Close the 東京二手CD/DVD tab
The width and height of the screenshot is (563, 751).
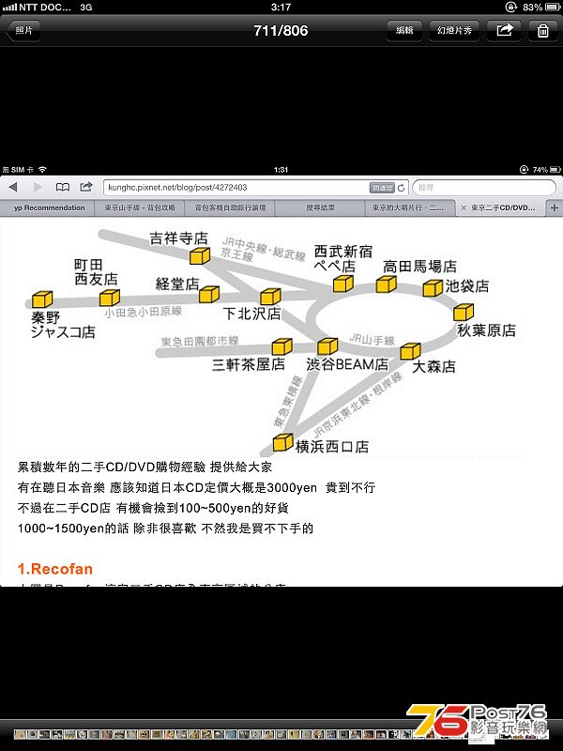point(463,207)
